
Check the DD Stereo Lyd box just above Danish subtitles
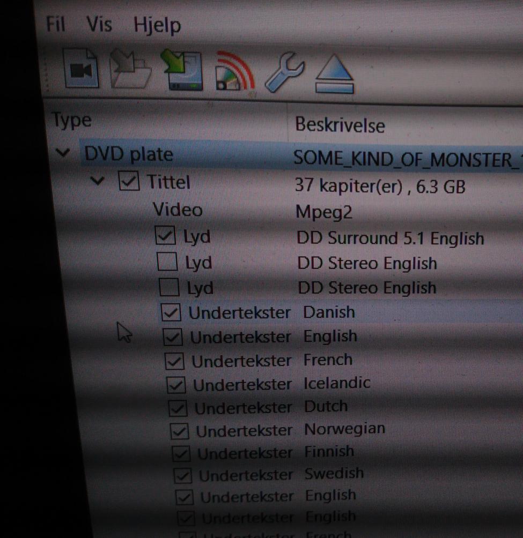[x=170, y=287]
